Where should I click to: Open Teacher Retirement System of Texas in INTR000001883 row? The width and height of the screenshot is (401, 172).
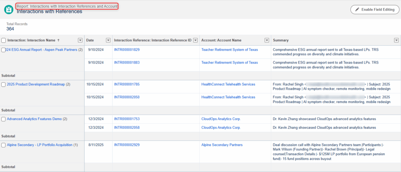coord(230,62)
